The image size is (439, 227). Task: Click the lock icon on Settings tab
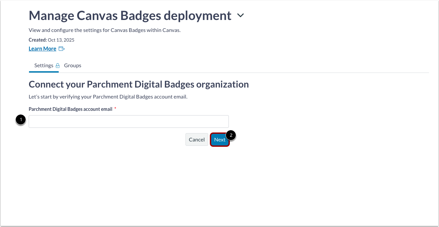click(57, 66)
